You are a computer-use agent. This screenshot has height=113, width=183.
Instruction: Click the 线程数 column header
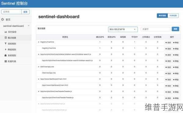pyautogui.click(x=123, y=37)
